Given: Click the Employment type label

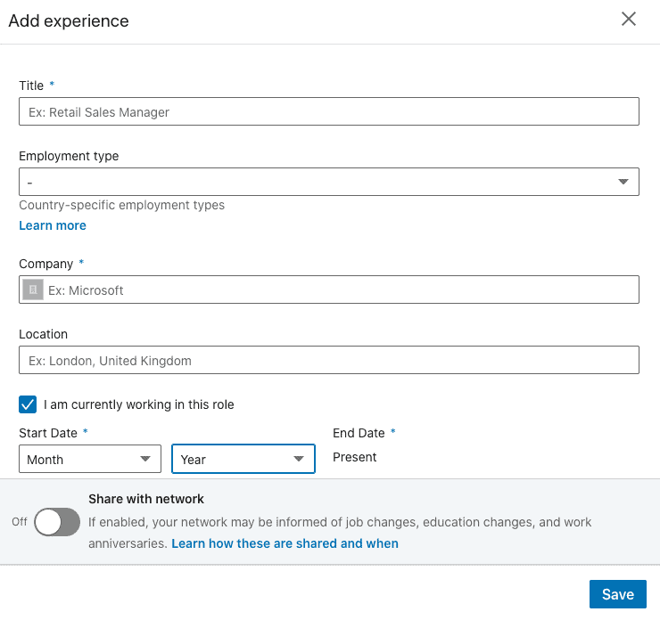Looking at the screenshot, I should 69,156.
